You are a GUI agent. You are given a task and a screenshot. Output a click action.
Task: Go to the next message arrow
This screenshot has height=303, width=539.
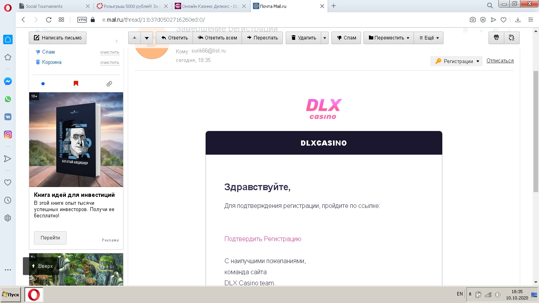tap(147, 38)
